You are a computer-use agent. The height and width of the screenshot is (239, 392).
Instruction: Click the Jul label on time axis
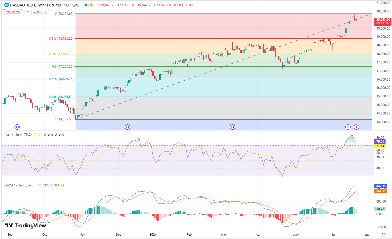click(x=367, y=235)
